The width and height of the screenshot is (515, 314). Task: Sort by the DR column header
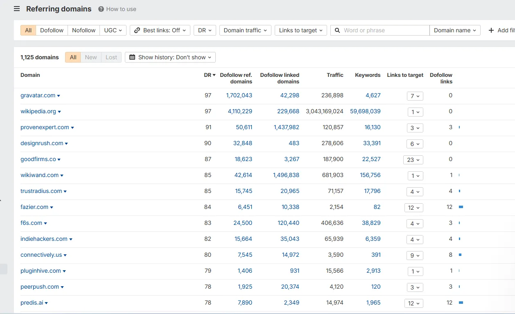(x=210, y=75)
